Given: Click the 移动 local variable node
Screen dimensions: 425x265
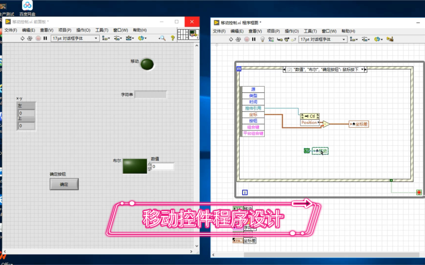Looking at the screenshot, I should (x=320, y=151).
